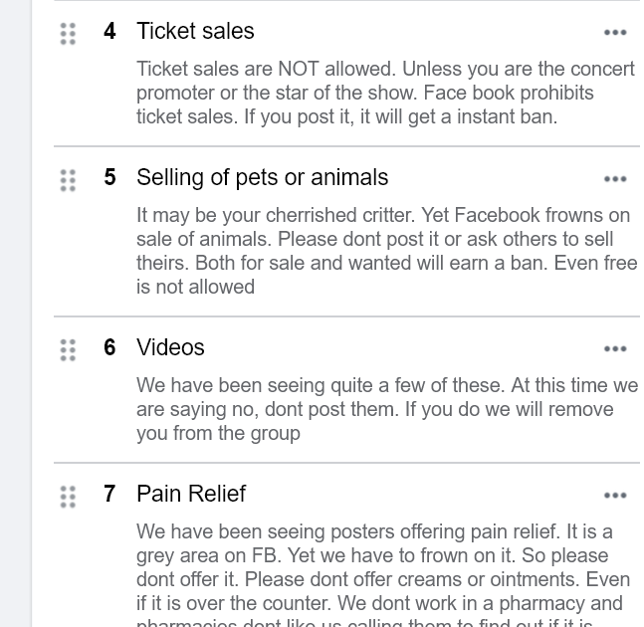The image size is (644, 627).
Task: Click the Ticket sales rule description text
Action: point(384,93)
